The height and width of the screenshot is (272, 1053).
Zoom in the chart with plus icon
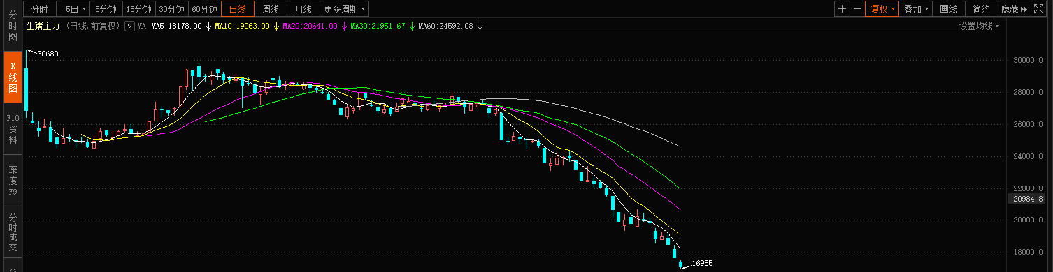pos(842,9)
